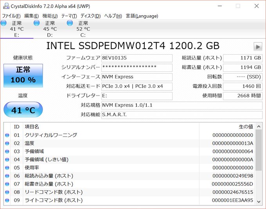Select the 使用率 attribute name
This screenshot has width=266, height=209.
(32, 168)
